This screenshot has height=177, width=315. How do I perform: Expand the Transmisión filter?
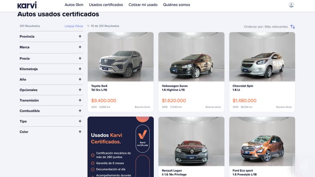(x=80, y=100)
